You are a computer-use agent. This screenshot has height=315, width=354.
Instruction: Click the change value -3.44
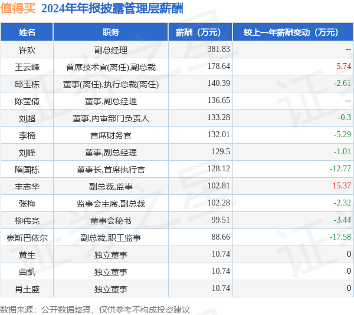(342, 220)
